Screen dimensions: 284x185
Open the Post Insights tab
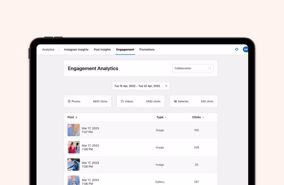(x=102, y=49)
